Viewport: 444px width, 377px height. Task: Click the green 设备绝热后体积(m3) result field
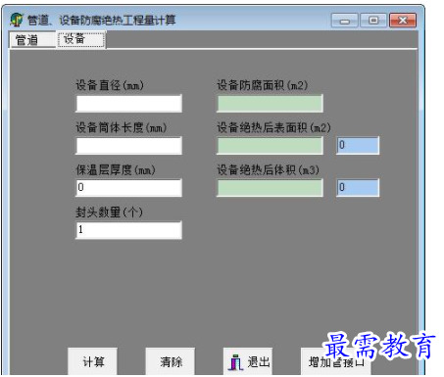pyautogui.click(x=270, y=188)
